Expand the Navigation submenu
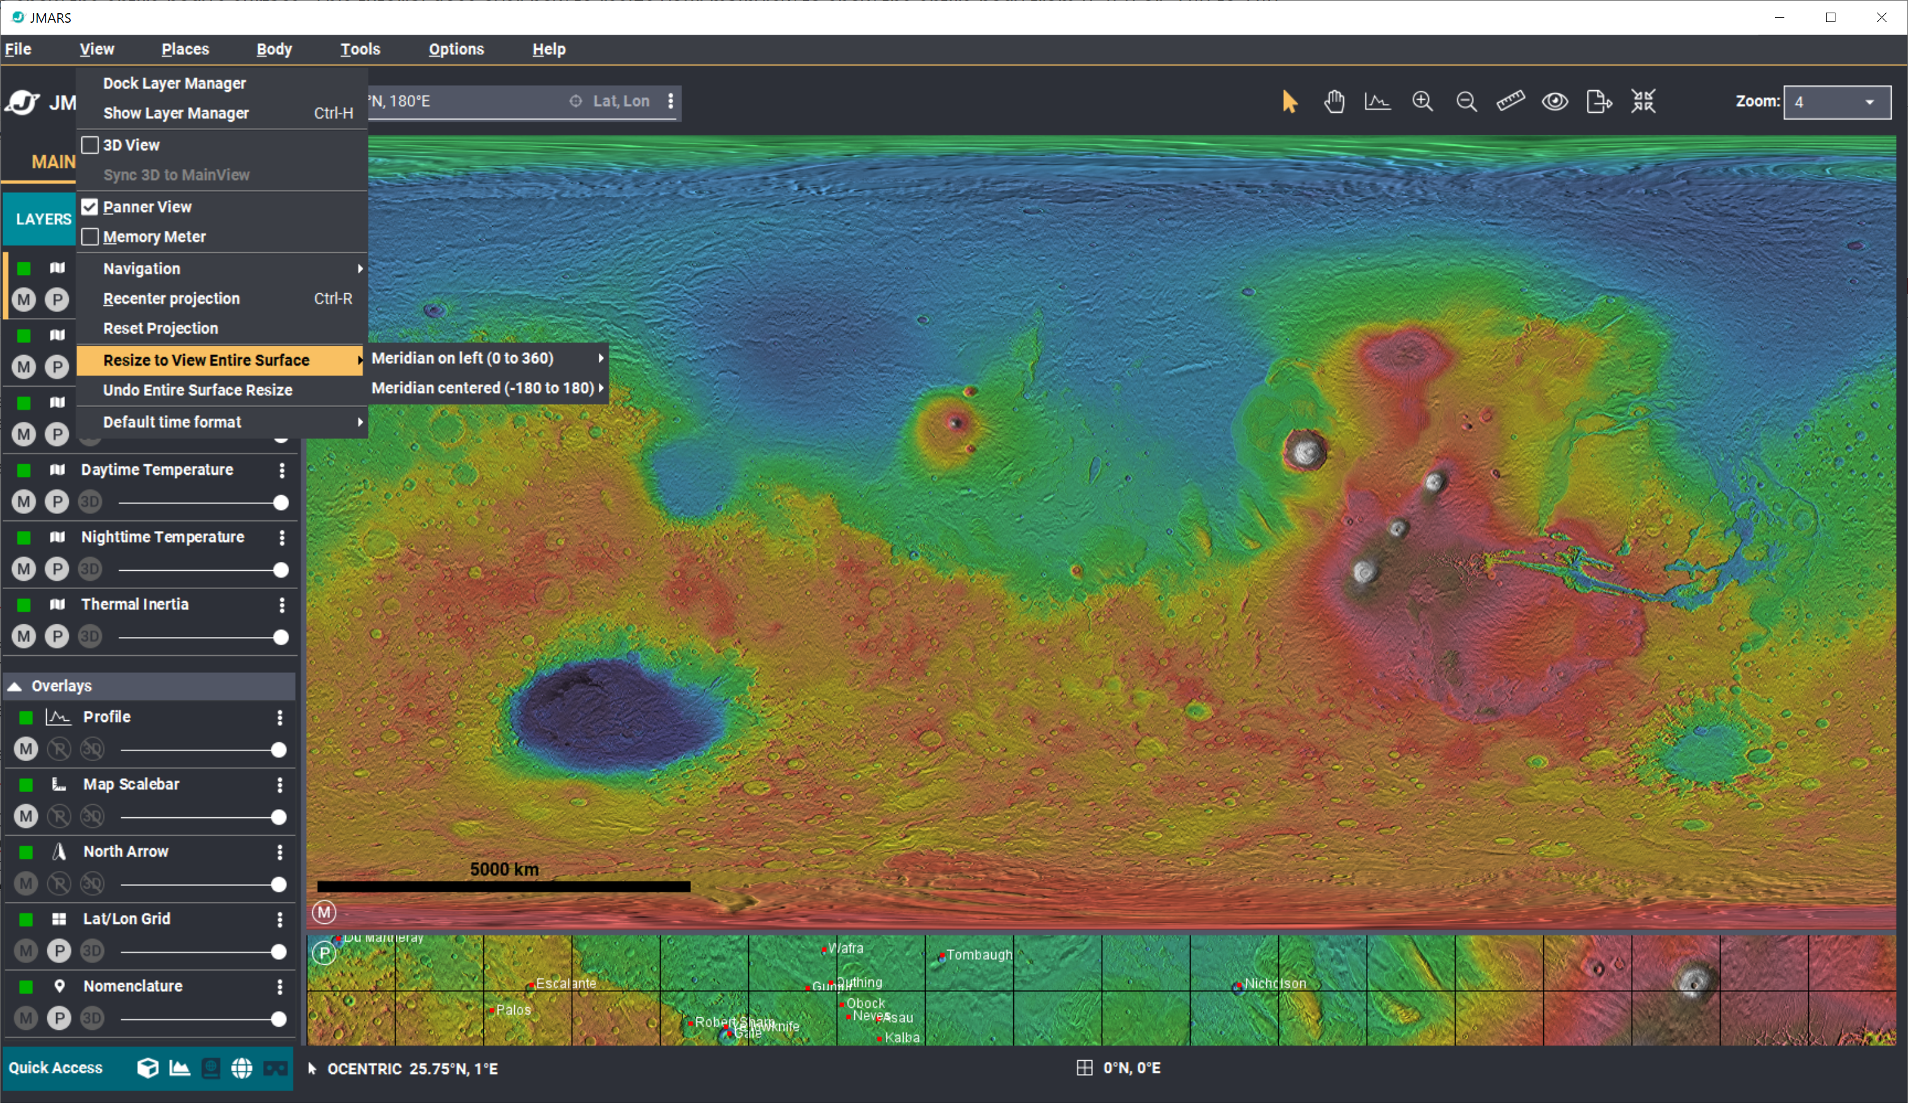1908x1103 pixels. 222,269
